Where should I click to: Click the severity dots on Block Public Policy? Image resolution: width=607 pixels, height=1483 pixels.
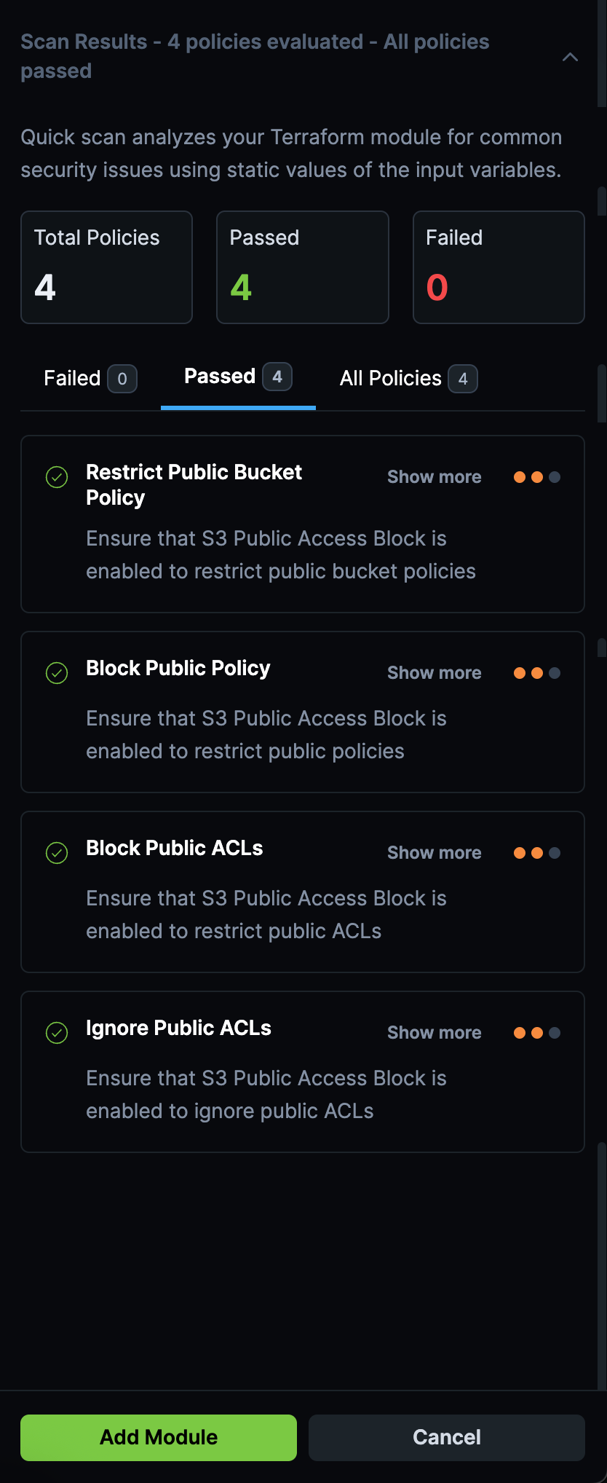coord(536,673)
